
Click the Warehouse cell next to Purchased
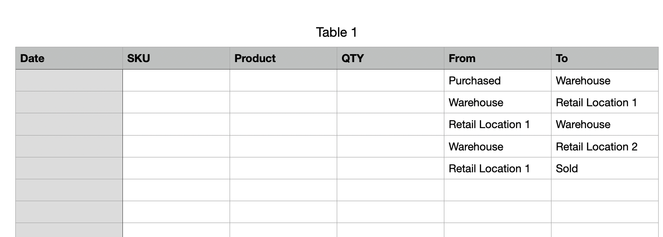point(605,80)
